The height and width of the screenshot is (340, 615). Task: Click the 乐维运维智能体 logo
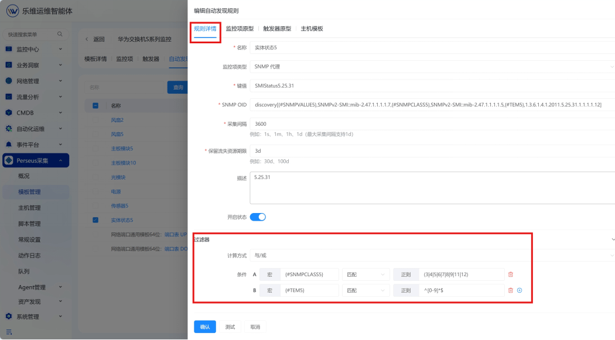[x=12, y=11]
